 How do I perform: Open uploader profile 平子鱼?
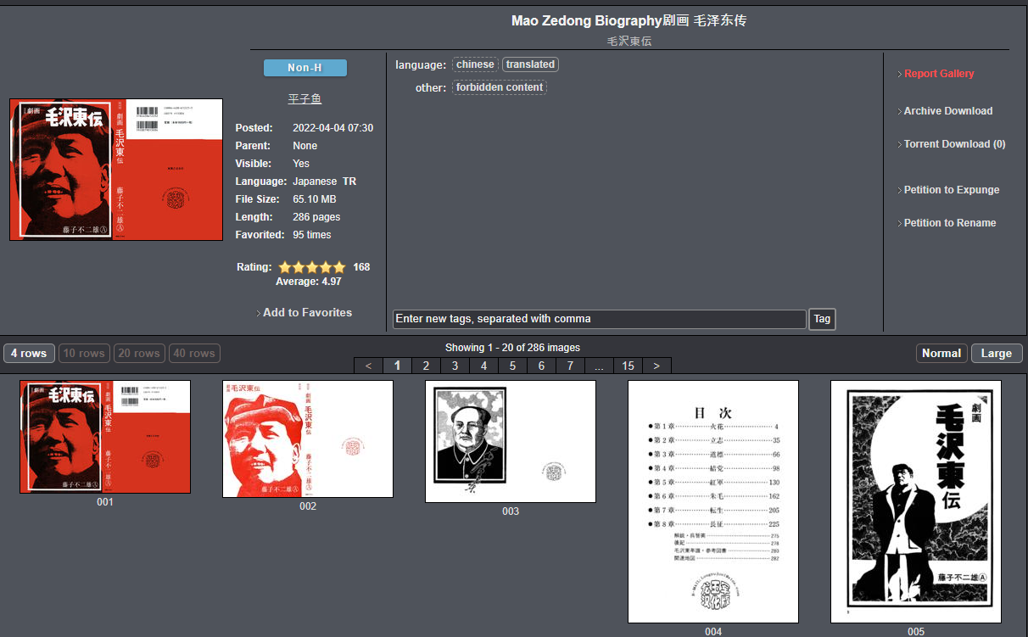click(304, 99)
